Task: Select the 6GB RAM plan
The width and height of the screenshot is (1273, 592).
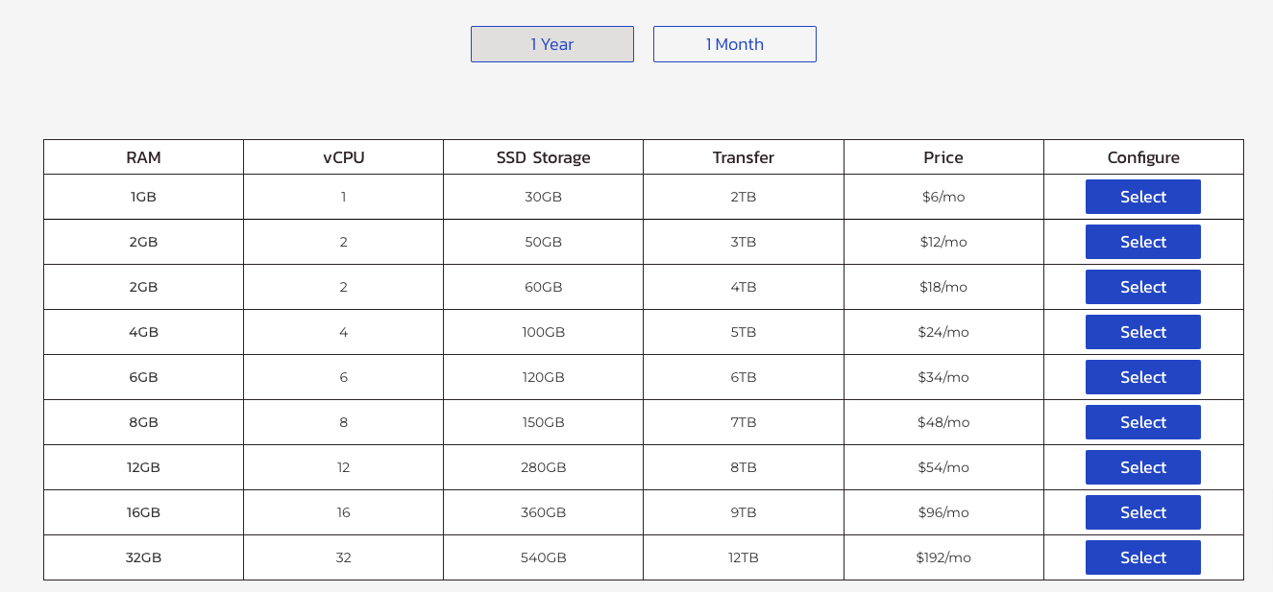Action: [x=1142, y=377]
